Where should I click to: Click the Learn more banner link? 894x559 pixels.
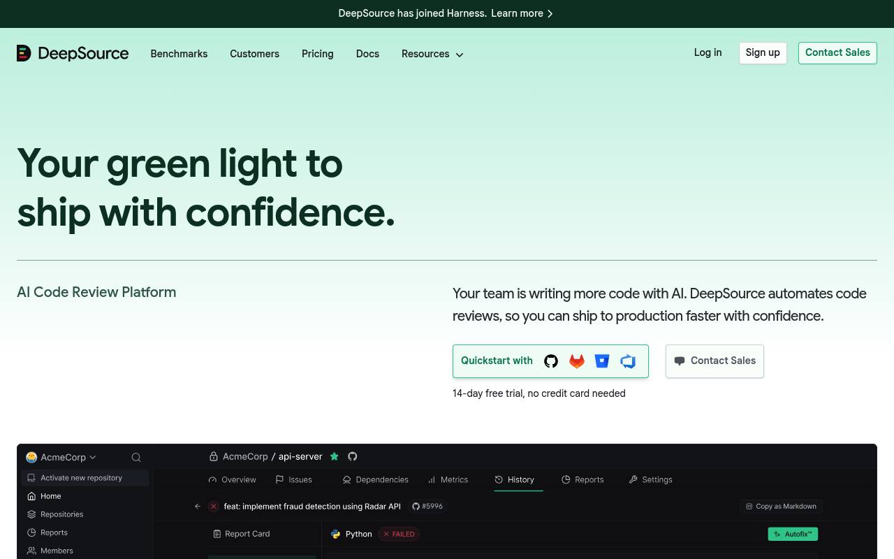click(522, 13)
